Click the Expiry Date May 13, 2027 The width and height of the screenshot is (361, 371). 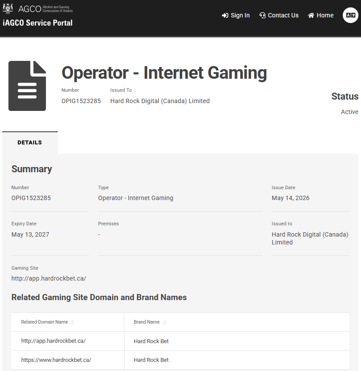pos(30,234)
